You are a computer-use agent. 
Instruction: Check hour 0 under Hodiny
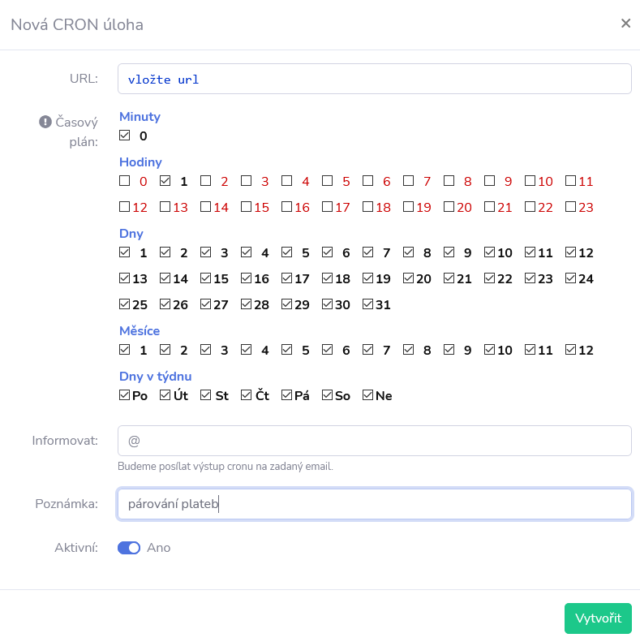pyautogui.click(x=125, y=181)
